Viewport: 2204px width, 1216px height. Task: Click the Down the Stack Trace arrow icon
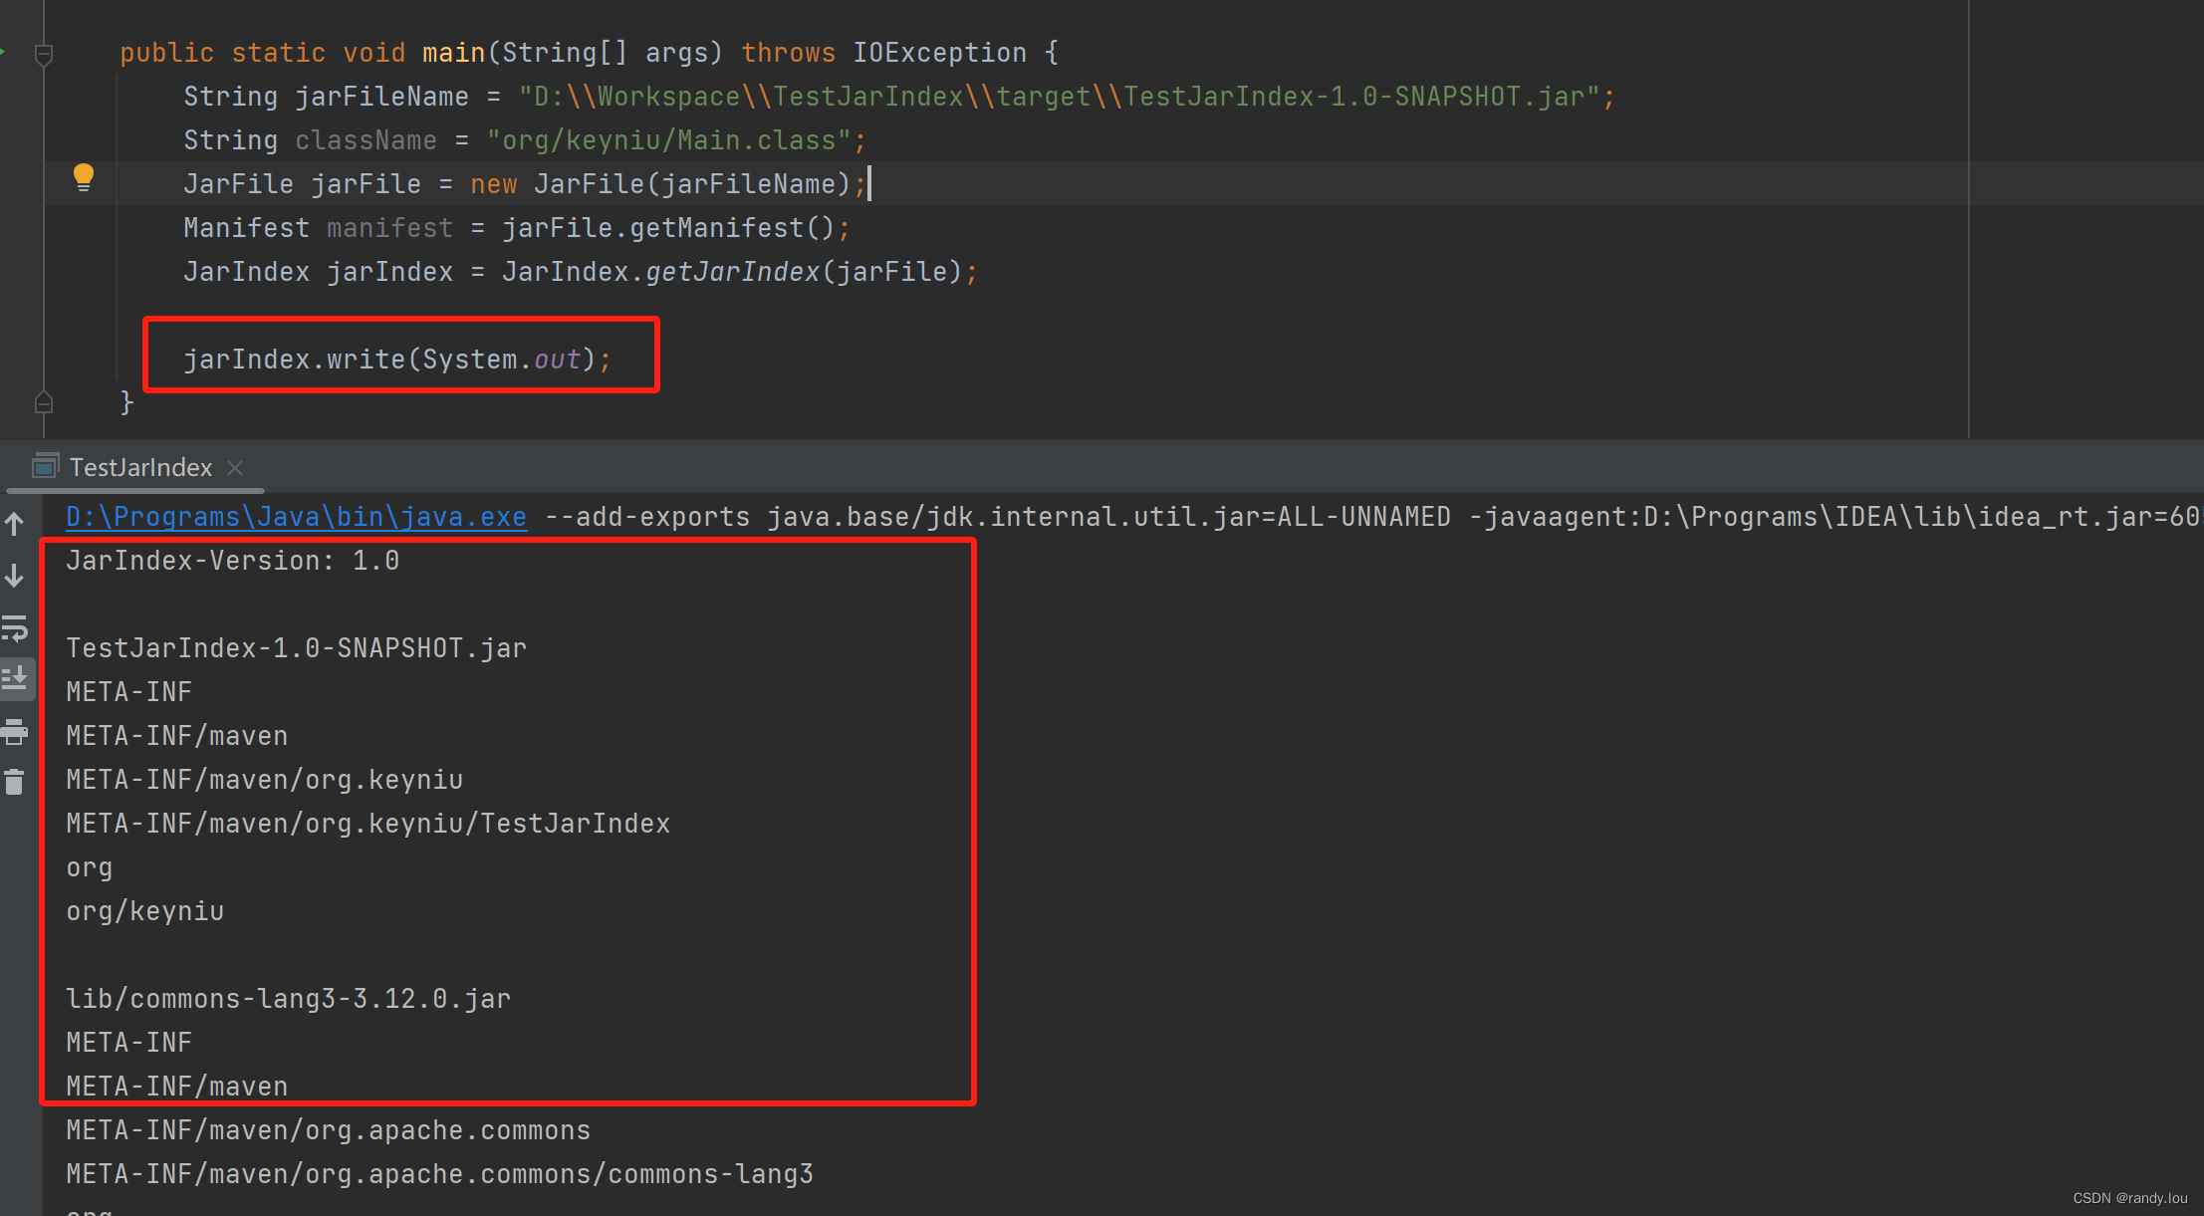click(x=15, y=575)
